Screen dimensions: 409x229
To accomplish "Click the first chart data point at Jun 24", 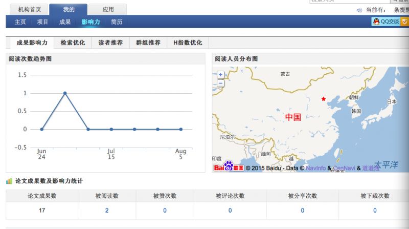I will point(42,129).
